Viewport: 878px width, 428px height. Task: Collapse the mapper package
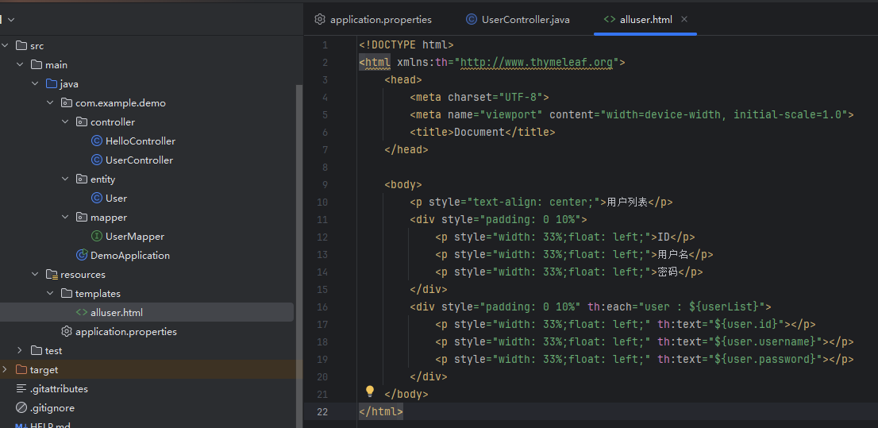65,217
